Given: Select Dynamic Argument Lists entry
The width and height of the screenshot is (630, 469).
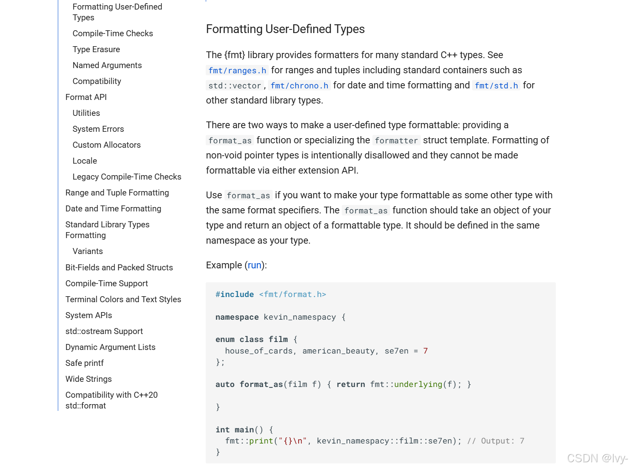Looking at the screenshot, I should tap(110, 347).
